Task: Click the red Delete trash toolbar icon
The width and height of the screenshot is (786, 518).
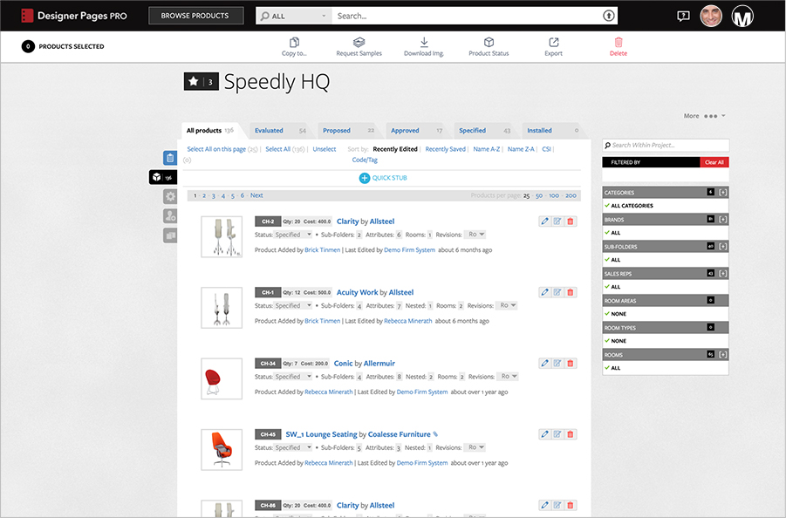Action: [619, 43]
